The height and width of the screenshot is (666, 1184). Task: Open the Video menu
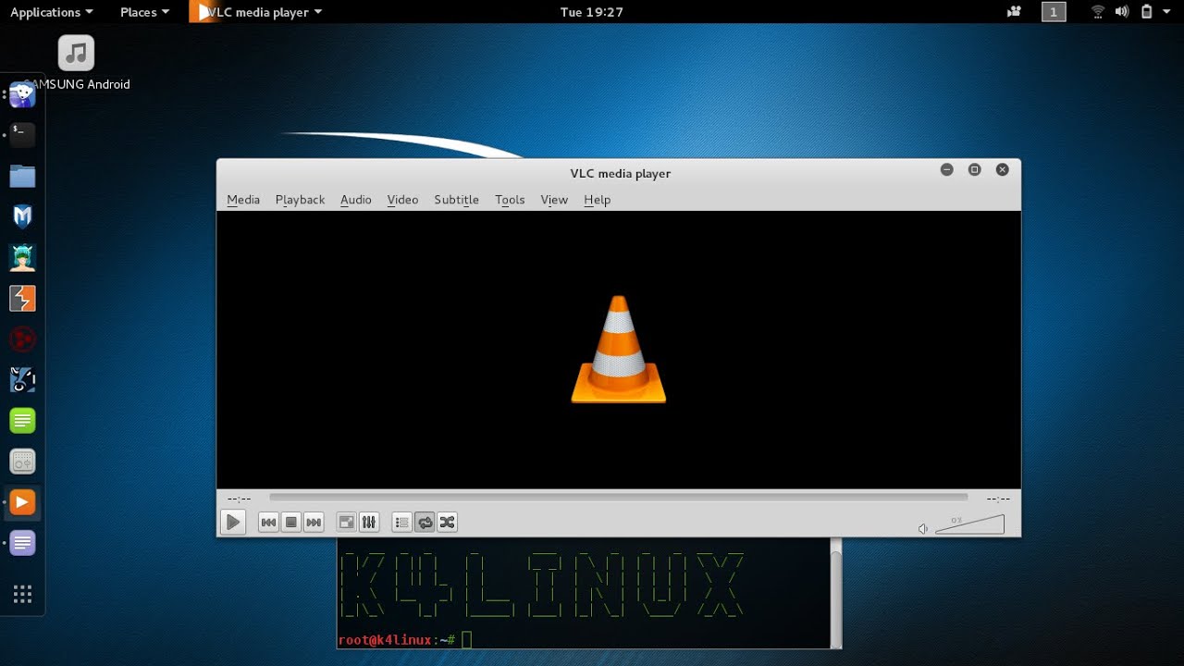click(402, 200)
